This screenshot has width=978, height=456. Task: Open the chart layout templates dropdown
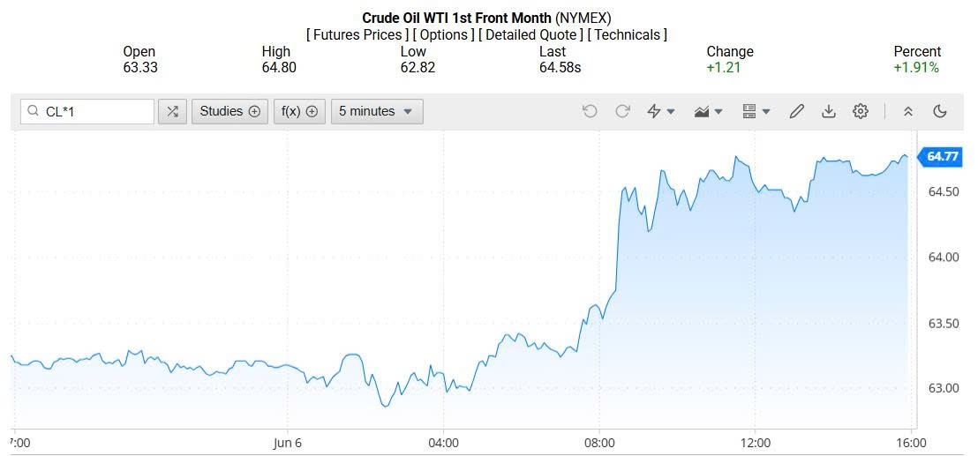point(756,111)
